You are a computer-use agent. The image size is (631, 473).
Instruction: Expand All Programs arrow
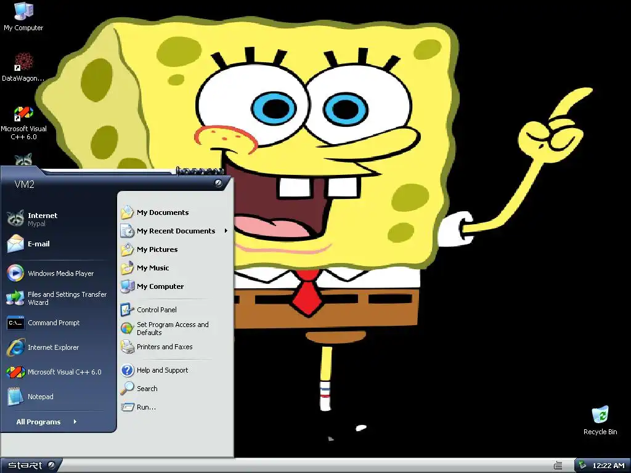click(x=75, y=421)
